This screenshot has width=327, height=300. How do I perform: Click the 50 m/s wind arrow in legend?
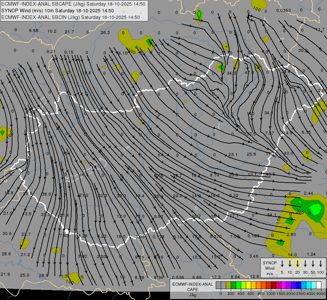(313, 264)
